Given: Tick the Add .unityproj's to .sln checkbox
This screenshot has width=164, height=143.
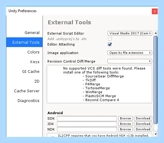Looking at the screenshot, I should coord(110,39).
